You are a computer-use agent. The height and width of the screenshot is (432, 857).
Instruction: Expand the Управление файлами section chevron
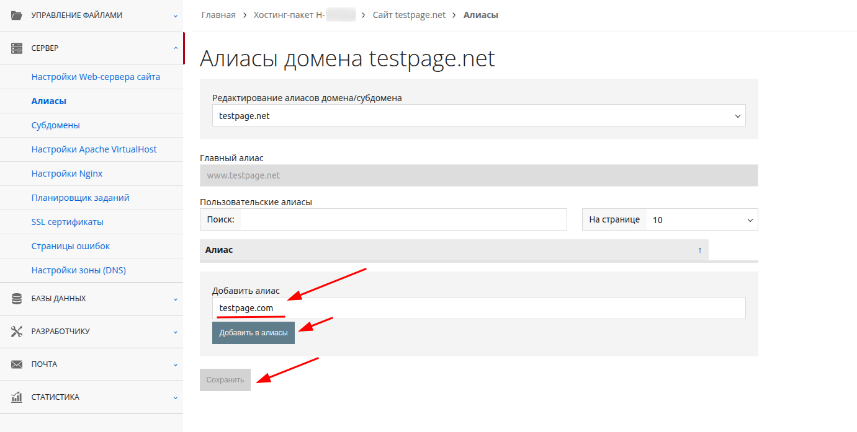tap(176, 15)
